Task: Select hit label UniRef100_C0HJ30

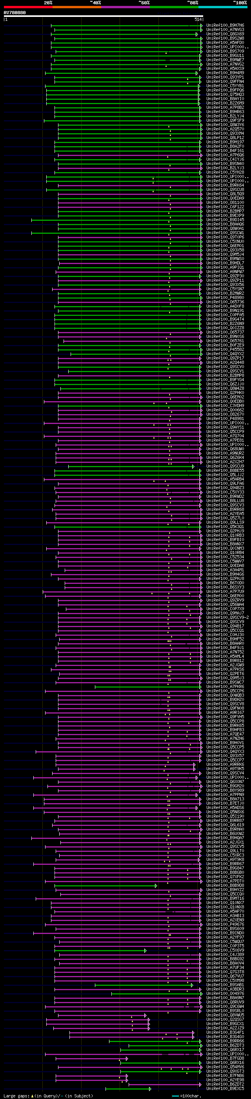Action: (226, 635)
